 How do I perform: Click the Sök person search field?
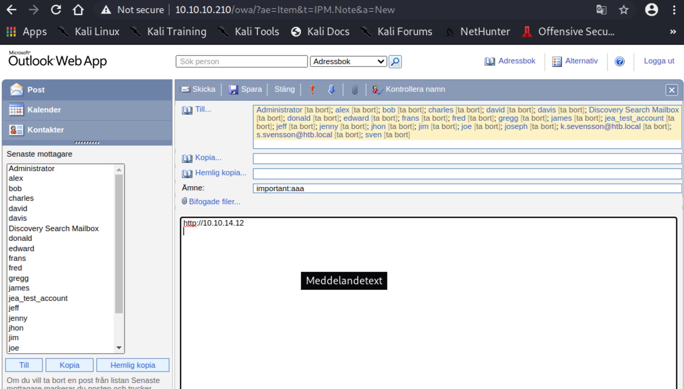click(241, 61)
